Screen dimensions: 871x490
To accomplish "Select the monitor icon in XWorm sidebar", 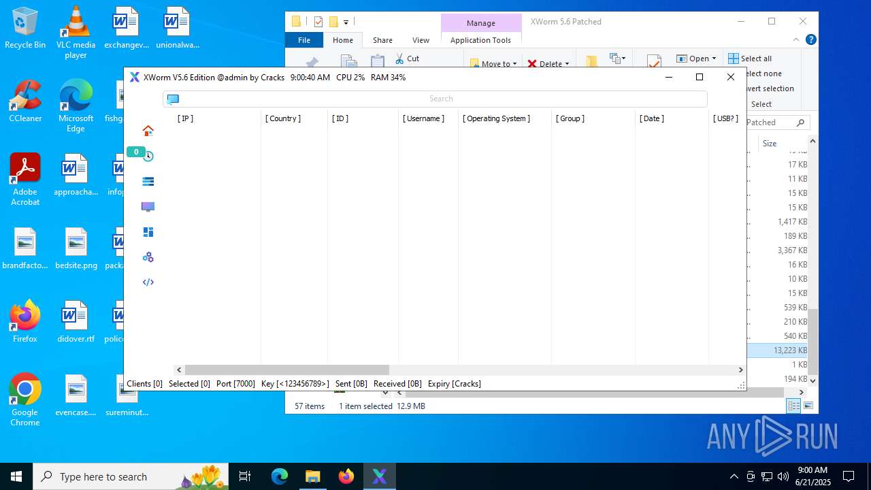I will (x=148, y=207).
